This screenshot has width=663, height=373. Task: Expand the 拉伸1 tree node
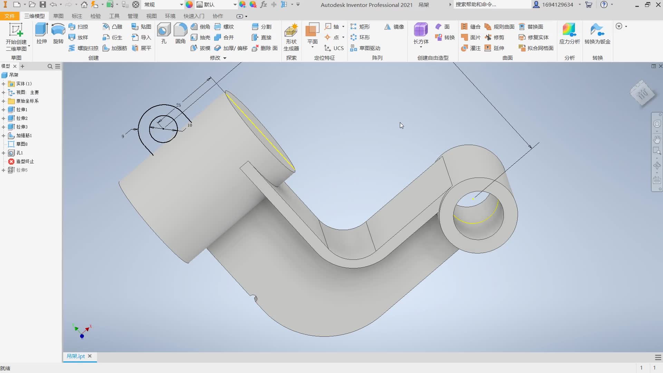3,110
